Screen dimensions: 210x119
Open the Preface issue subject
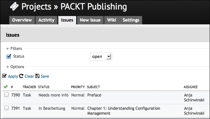[94, 95]
